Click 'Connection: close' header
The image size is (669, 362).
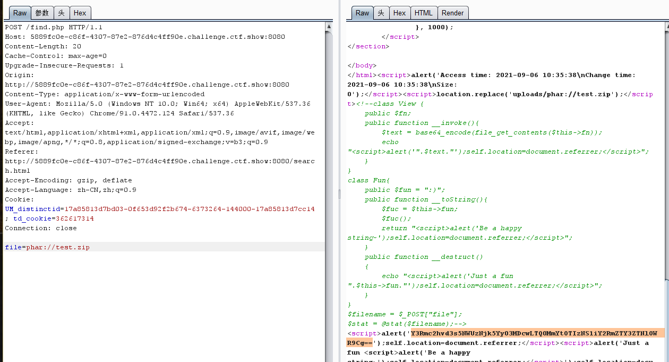(41, 228)
